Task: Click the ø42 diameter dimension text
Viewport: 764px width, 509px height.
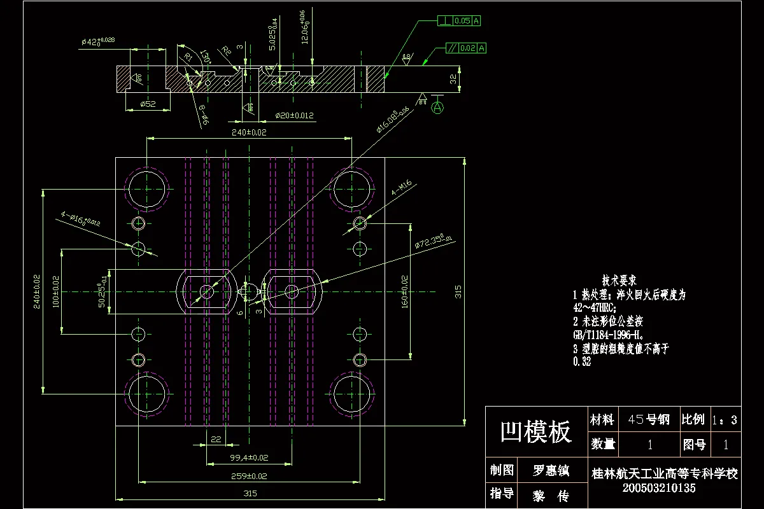Action: pyautogui.click(x=98, y=41)
